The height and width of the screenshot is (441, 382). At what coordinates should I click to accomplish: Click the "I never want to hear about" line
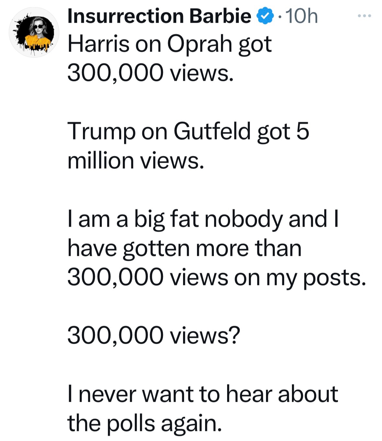pyautogui.click(x=203, y=394)
